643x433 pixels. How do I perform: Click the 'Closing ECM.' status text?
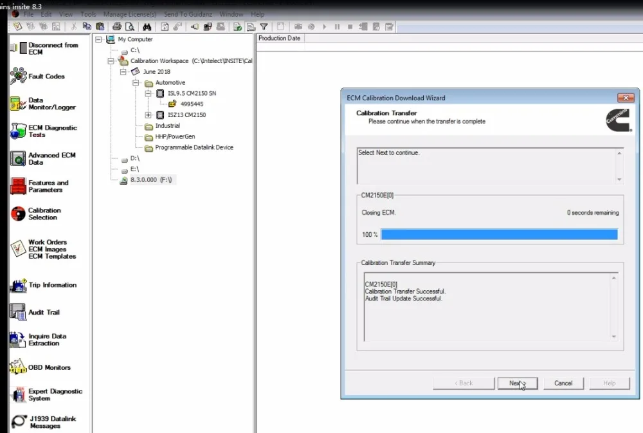[379, 212]
